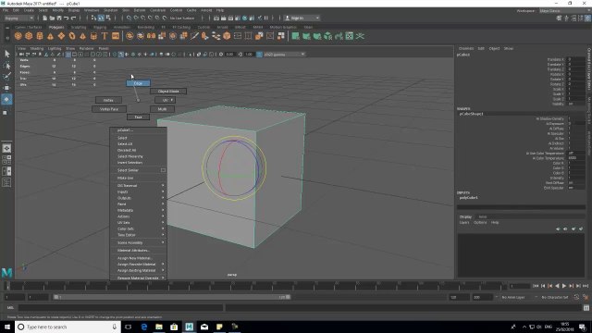The height and width of the screenshot is (333, 592).
Task: Expand the DG Traversal submenu
Action: pos(139,186)
